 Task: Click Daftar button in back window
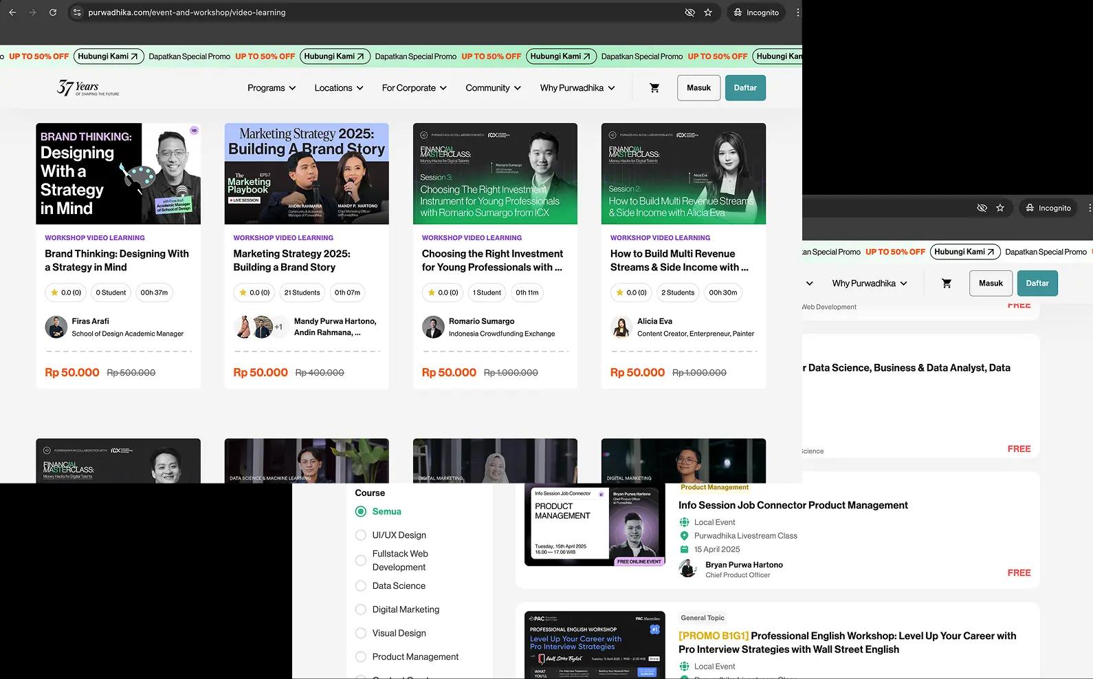coord(1037,283)
